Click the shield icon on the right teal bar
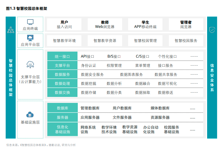 (212, 30)
